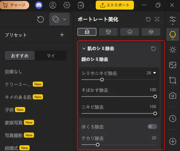Collapse the 肌のシミ除去 section
The width and height of the screenshot is (180, 151).
[x=84, y=48]
